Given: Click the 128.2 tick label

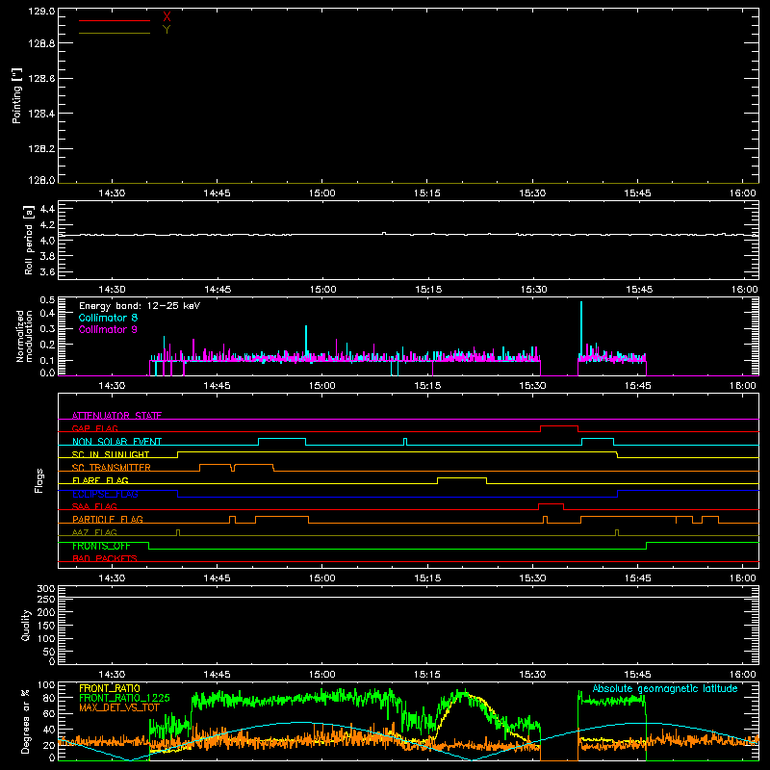Looking at the screenshot, I should point(41,149).
